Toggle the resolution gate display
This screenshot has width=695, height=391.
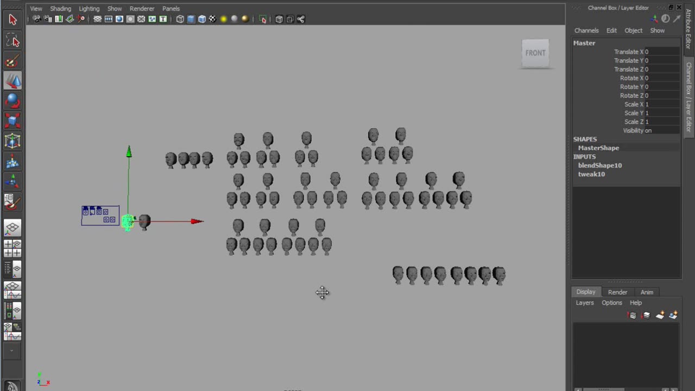point(119,19)
